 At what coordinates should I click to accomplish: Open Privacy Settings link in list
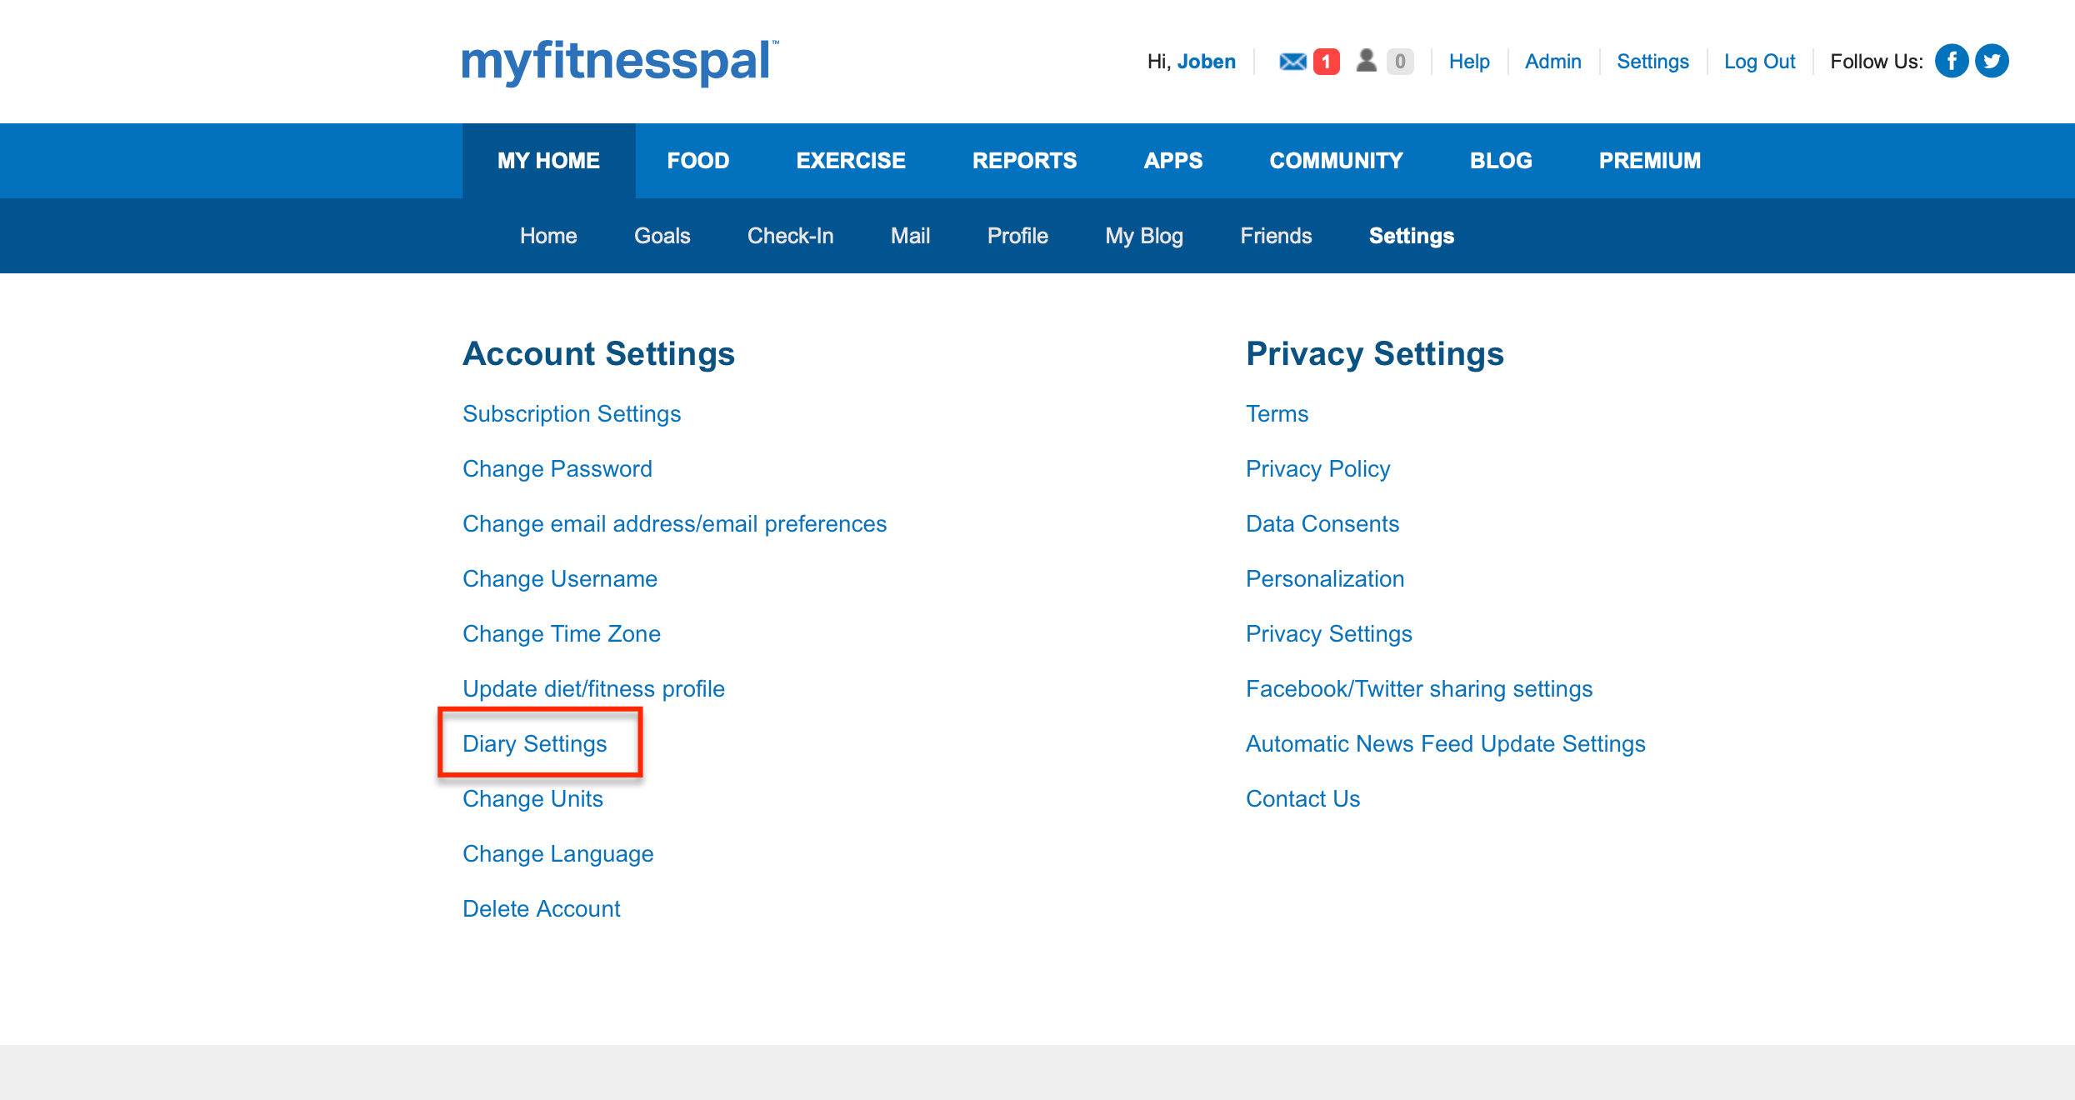(x=1329, y=634)
